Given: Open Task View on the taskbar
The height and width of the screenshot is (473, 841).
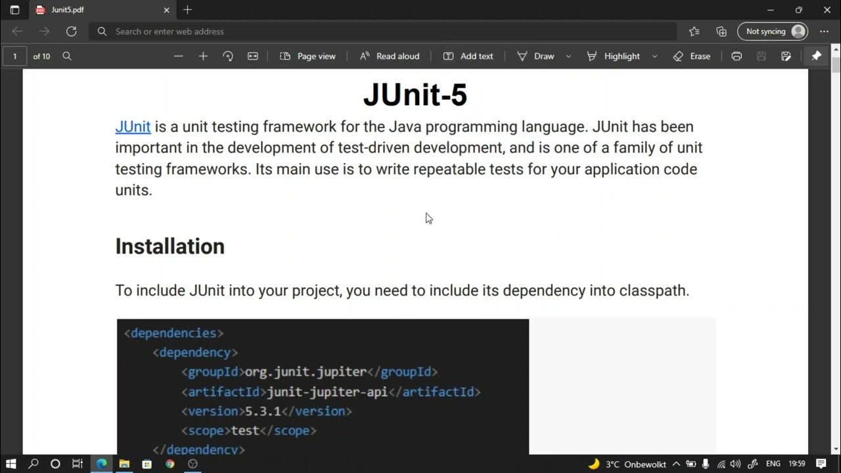Looking at the screenshot, I should 77,464.
